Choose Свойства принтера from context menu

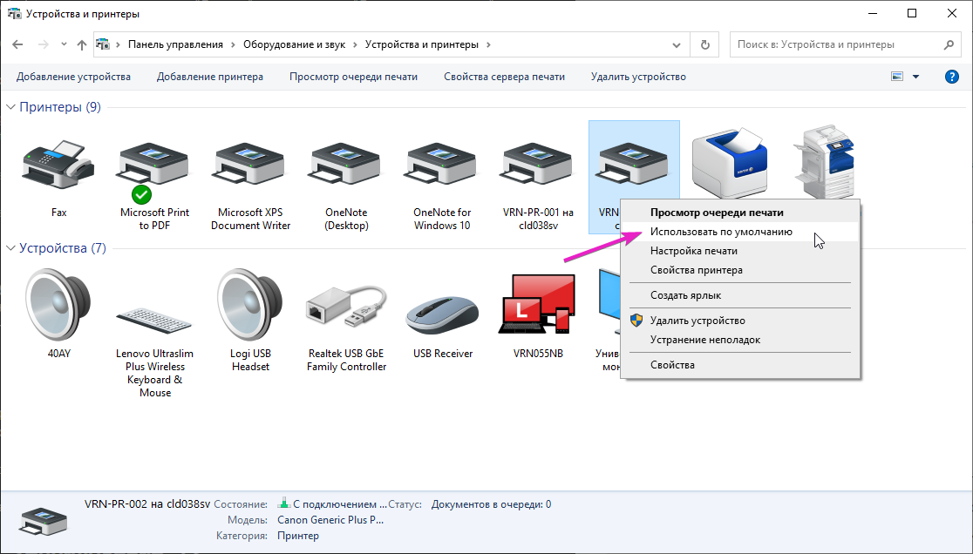696,270
